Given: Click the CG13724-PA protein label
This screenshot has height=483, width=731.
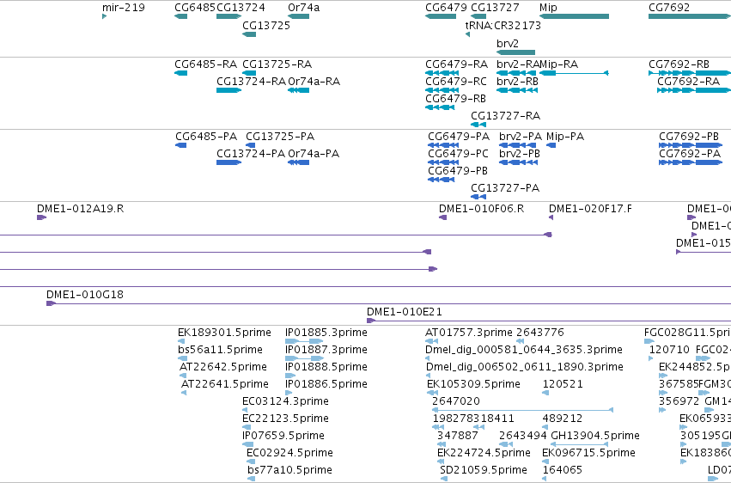Looking at the screenshot, I should pos(250,153).
